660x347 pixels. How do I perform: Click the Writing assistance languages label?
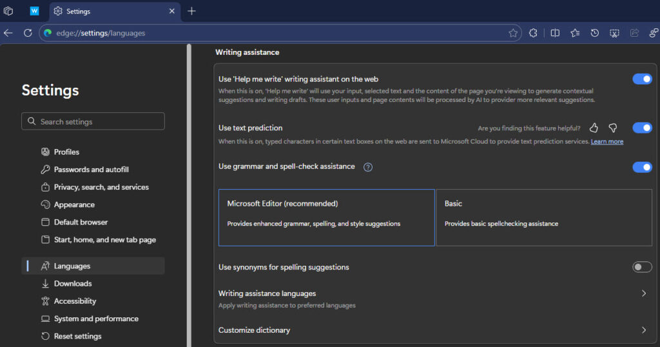(267, 293)
